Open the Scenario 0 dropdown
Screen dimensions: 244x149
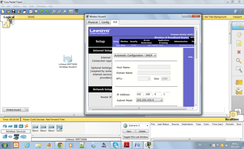pyautogui.click(x=138, y=126)
